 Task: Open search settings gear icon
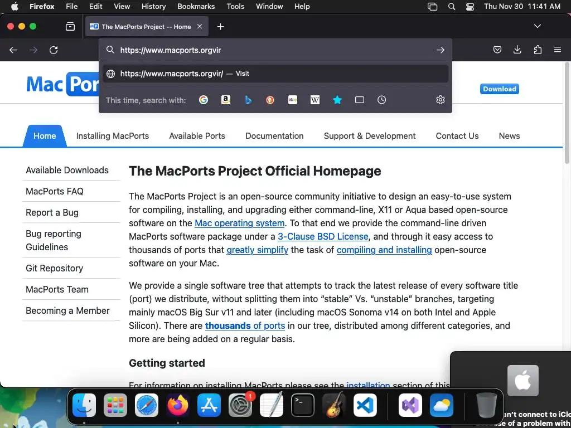441,100
